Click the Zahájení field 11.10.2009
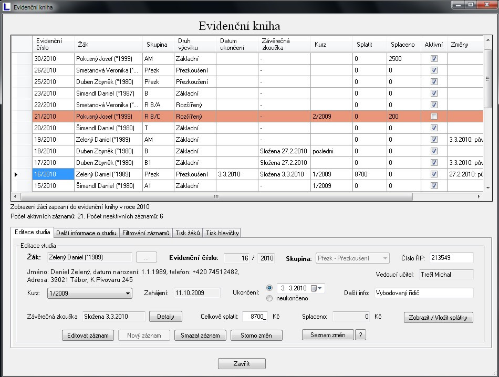Image resolution: width=499 pixels, height=377 pixels. coord(197,293)
